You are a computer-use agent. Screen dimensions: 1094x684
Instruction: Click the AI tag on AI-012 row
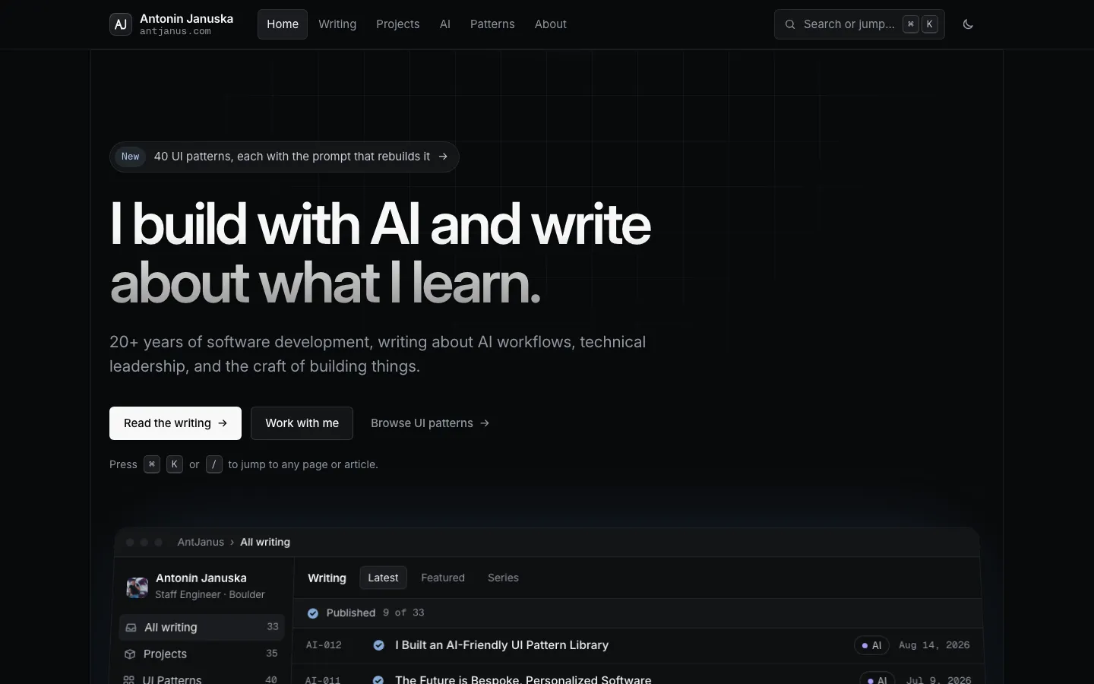coord(871,645)
